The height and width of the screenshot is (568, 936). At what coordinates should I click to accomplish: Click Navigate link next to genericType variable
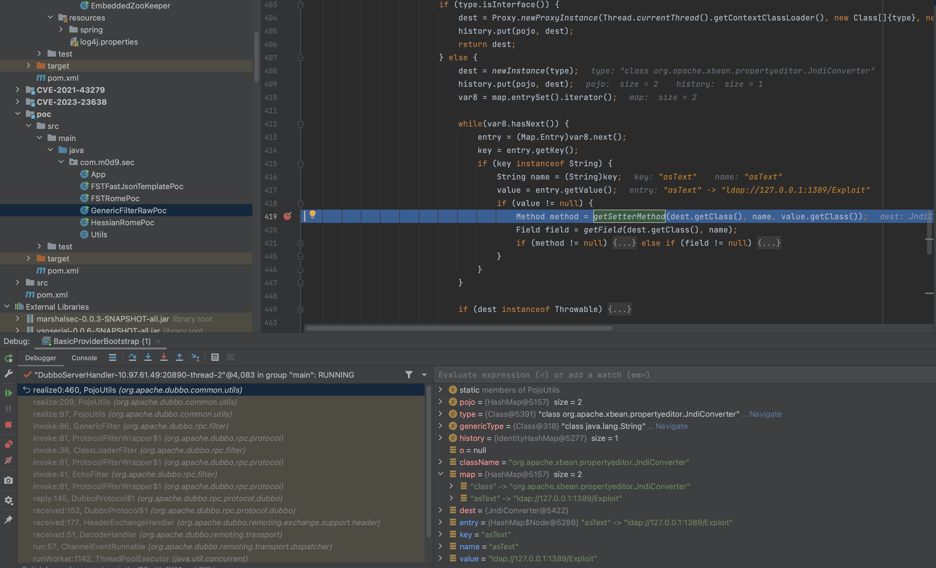[671, 426]
